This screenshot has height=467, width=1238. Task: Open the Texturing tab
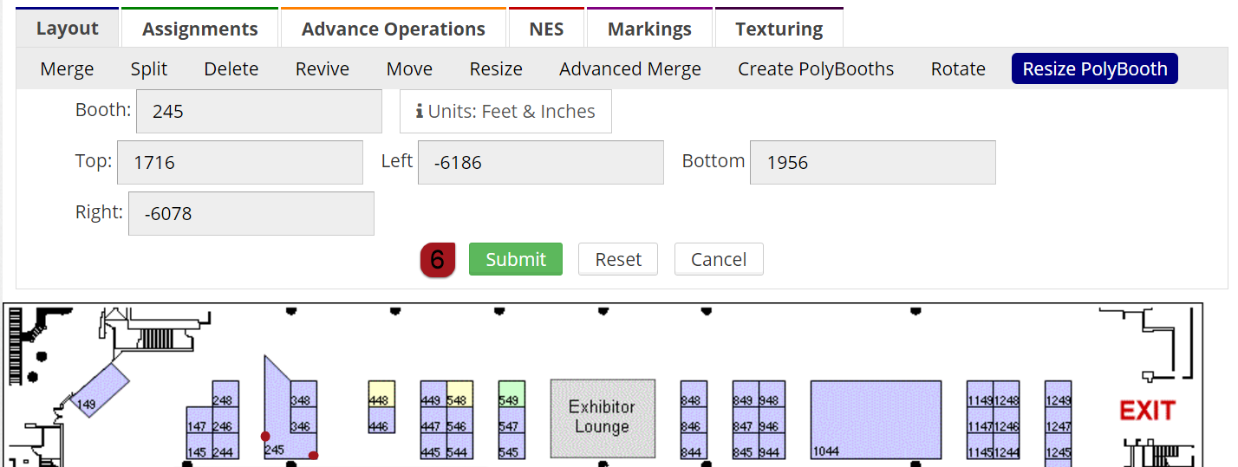pyautogui.click(x=779, y=29)
